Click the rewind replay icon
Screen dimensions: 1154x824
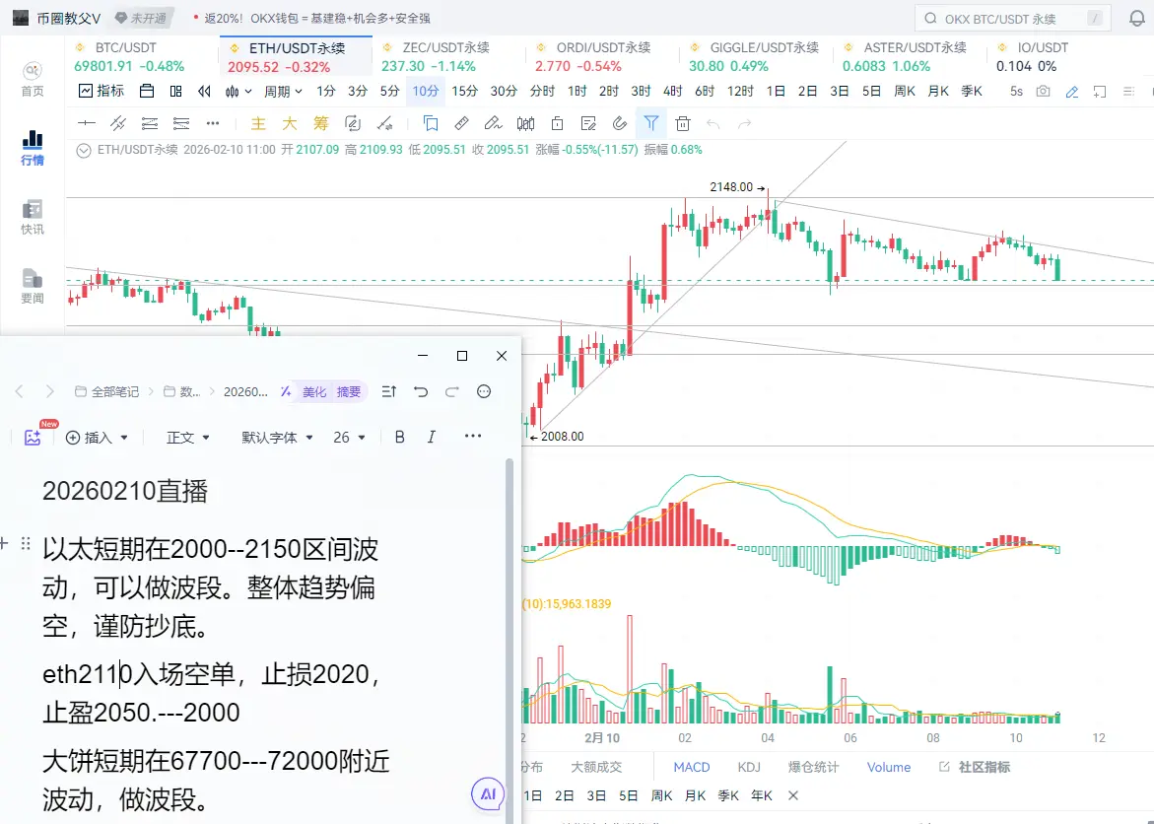tap(205, 92)
